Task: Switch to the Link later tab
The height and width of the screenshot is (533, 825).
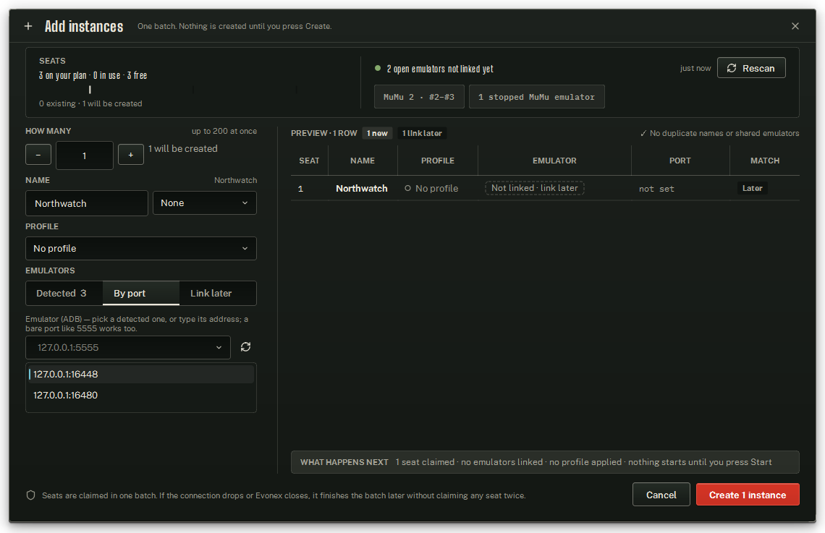Action: pyautogui.click(x=218, y=294)
